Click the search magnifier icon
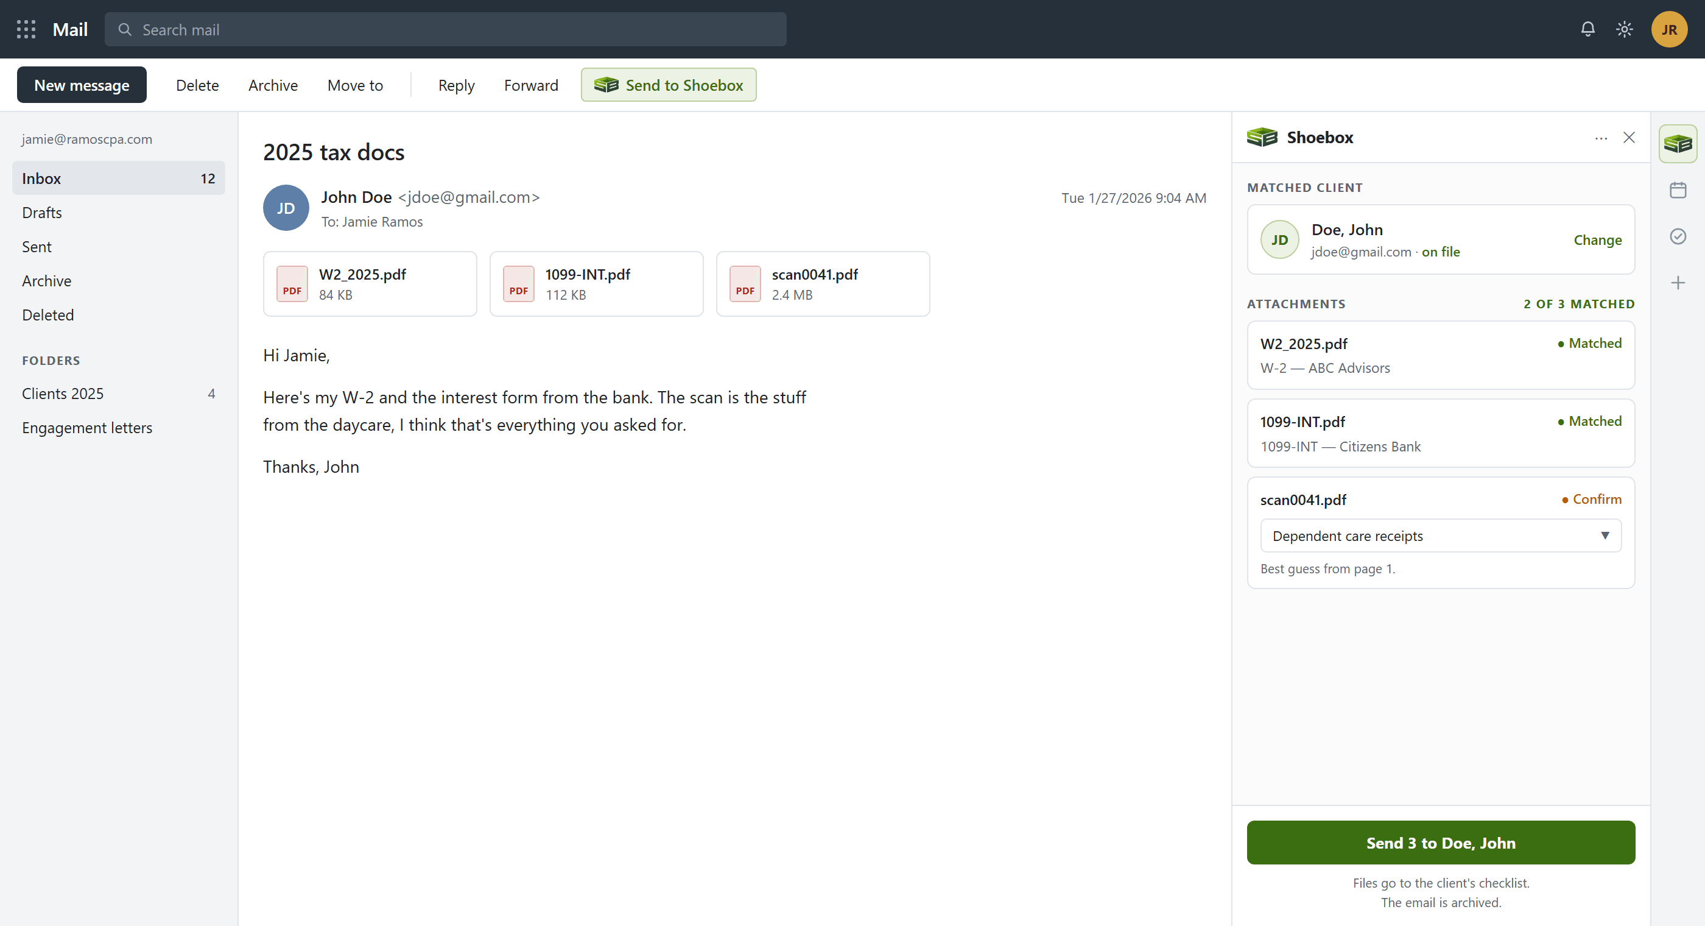Screen dimensions: 1705x926 point(124,29)
